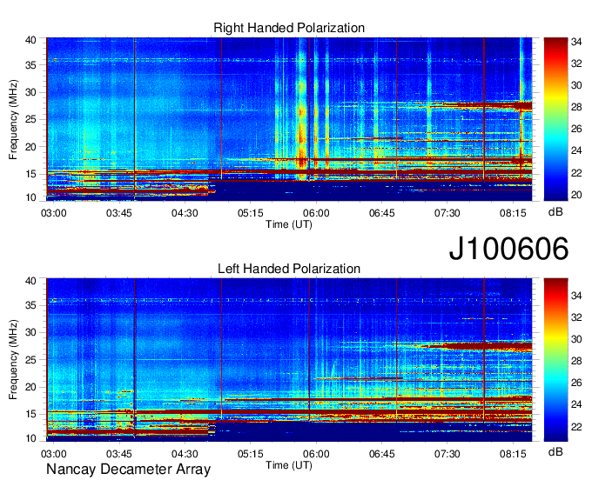
Task: Click the 34 value on Left Handed color bar
Action: click(576, 296)
